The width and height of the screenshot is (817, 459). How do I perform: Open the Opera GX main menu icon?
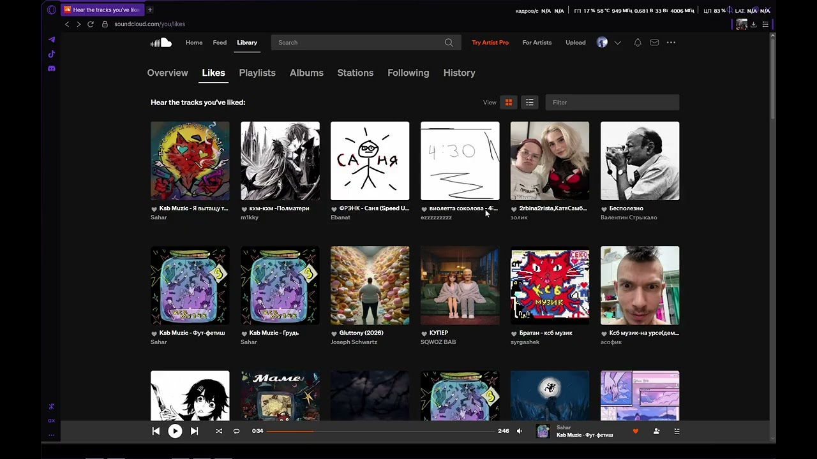tap(52, 10)
